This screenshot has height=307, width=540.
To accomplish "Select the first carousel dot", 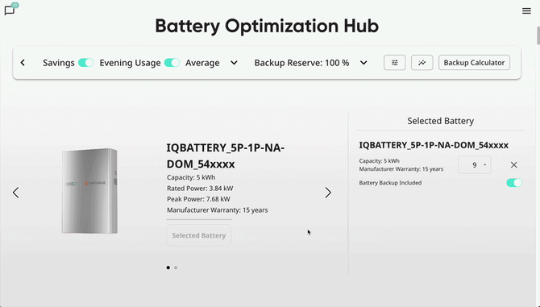I will tap(168, 268).
